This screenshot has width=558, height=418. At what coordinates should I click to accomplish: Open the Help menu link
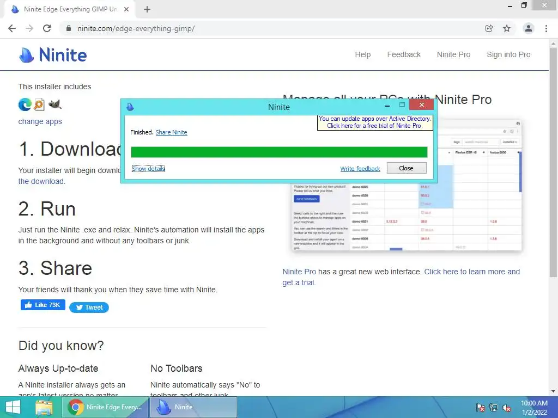tap(362, 54)
